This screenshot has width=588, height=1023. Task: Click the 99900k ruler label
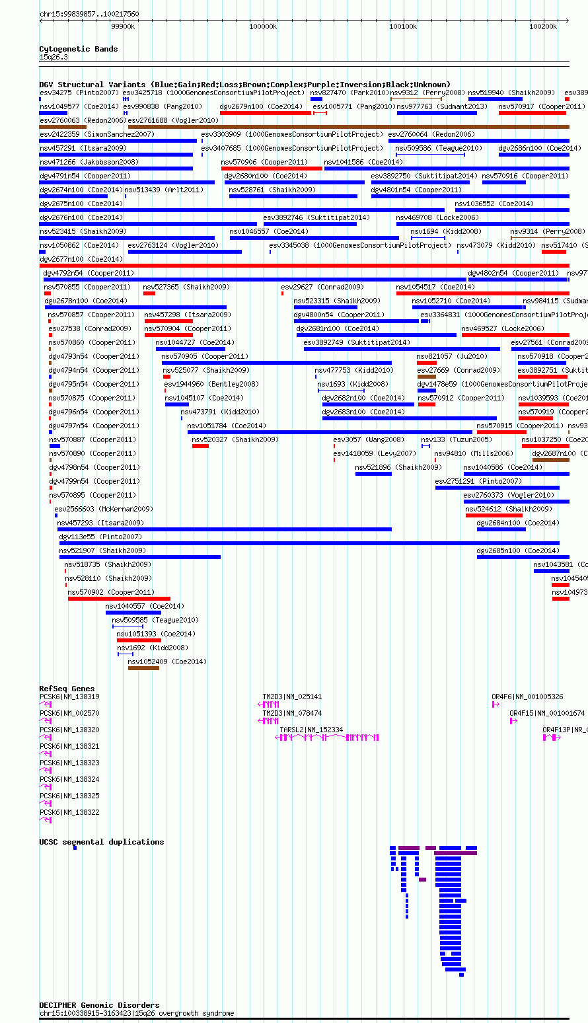[123, 26]
